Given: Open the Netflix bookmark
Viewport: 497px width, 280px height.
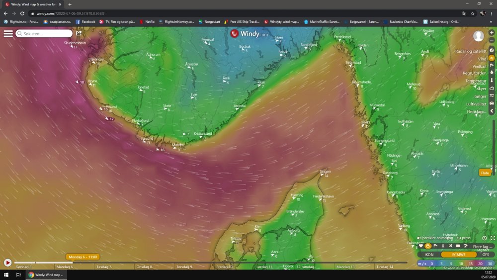Looking at the screenshot, I should pos(148,21).
